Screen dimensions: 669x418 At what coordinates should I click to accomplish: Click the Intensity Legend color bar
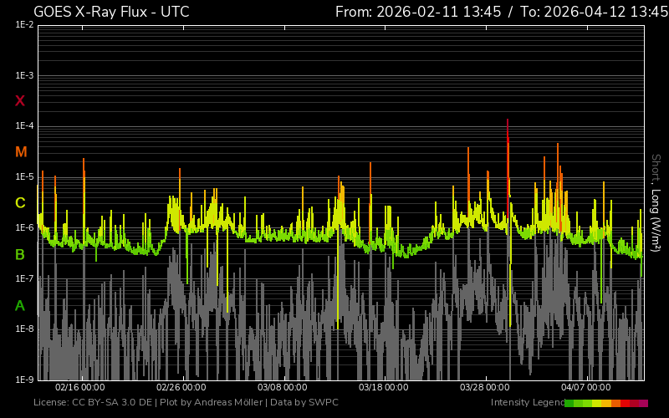tap(605, 403)
